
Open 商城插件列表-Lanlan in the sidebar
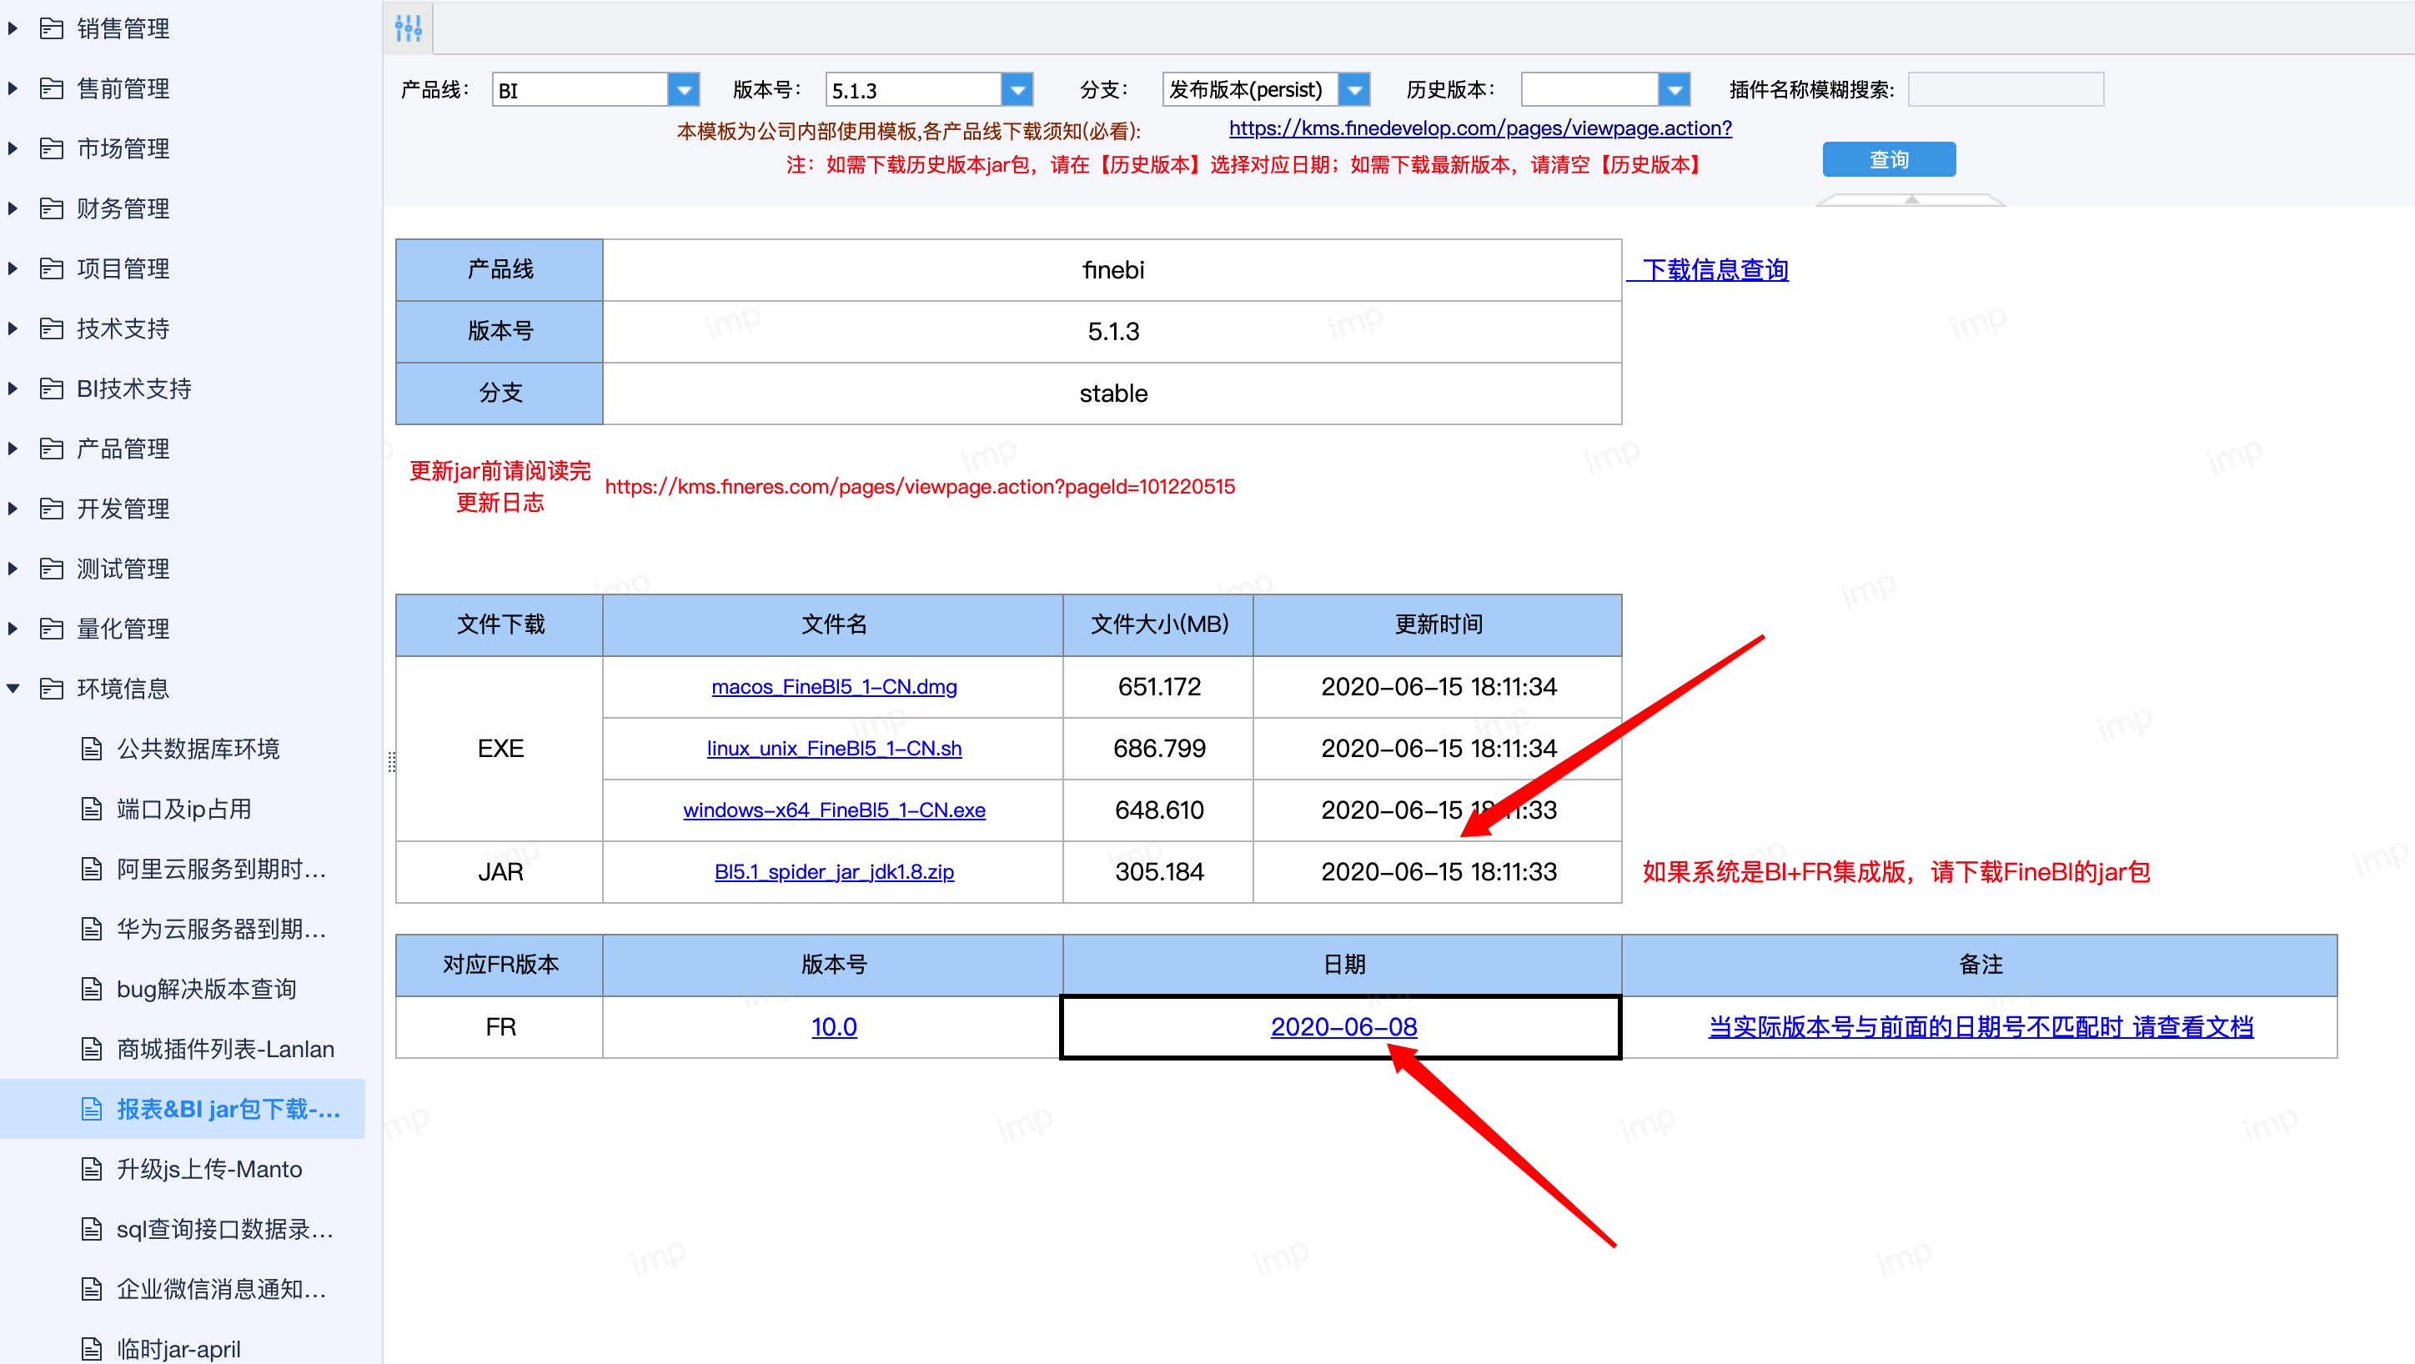(225, 1048)
